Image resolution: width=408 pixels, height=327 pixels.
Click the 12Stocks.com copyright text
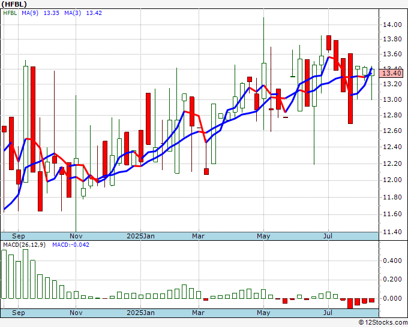pyautogui.click(x=383, y=323)
